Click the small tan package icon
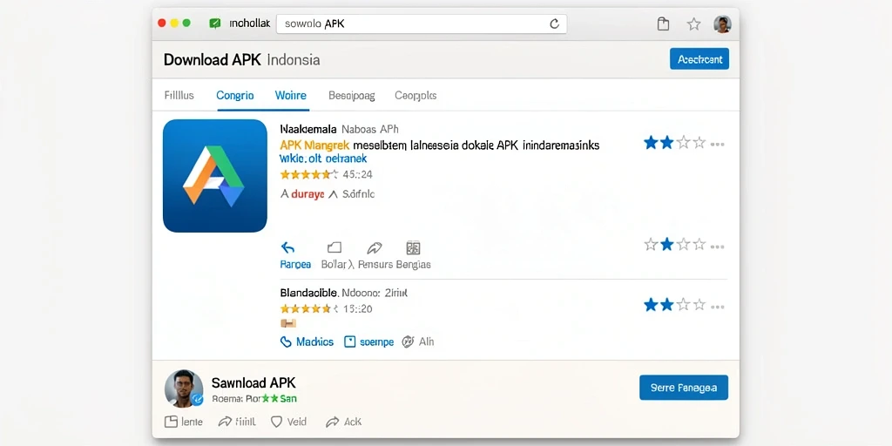 [288, 323]
